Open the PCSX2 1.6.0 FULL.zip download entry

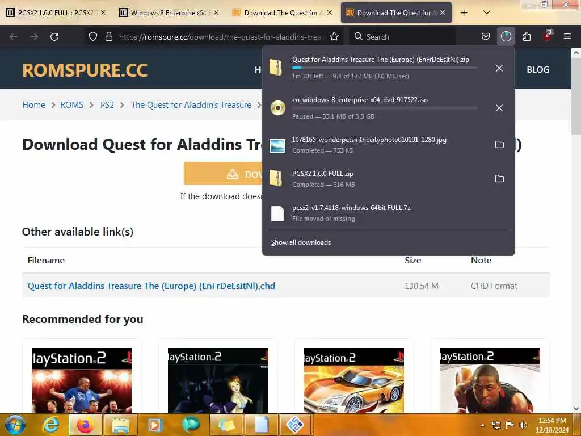[377, 179]
